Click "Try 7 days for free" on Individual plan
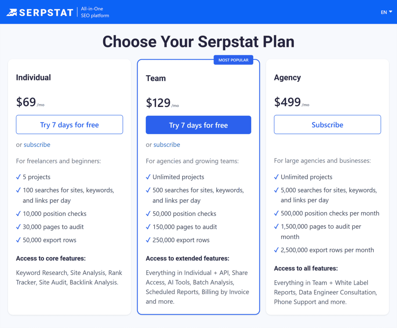Screen dimensions: 397x328 (x=69, y=125)
